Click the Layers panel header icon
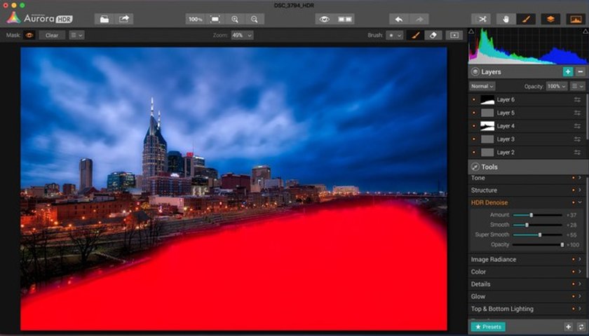The width and height of the screenshot is (589, 336). [x=475, y=71]
